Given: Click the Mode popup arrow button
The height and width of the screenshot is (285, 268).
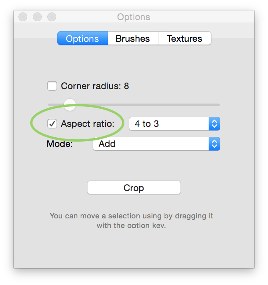Looking at the screenshot, I should pos(214,144).
